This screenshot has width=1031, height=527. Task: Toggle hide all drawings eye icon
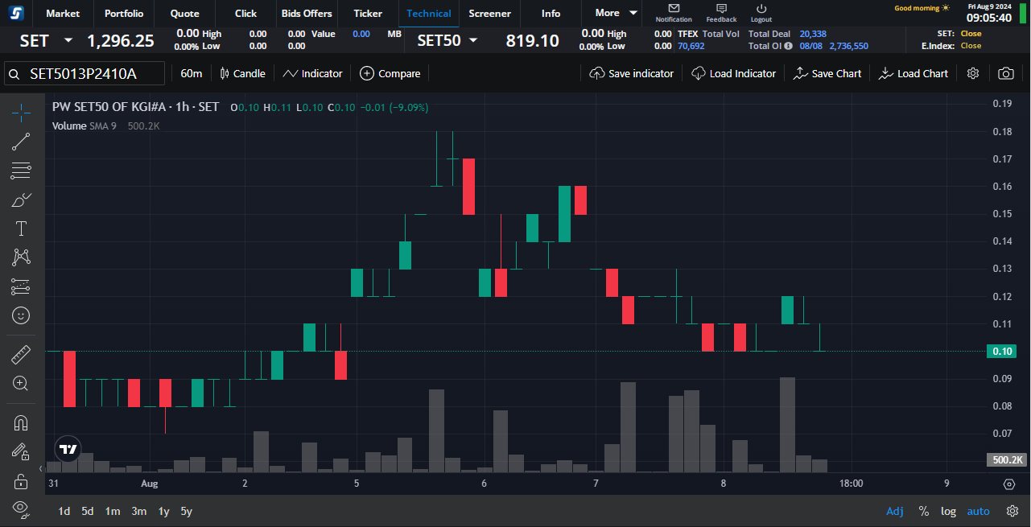(21, 508)
